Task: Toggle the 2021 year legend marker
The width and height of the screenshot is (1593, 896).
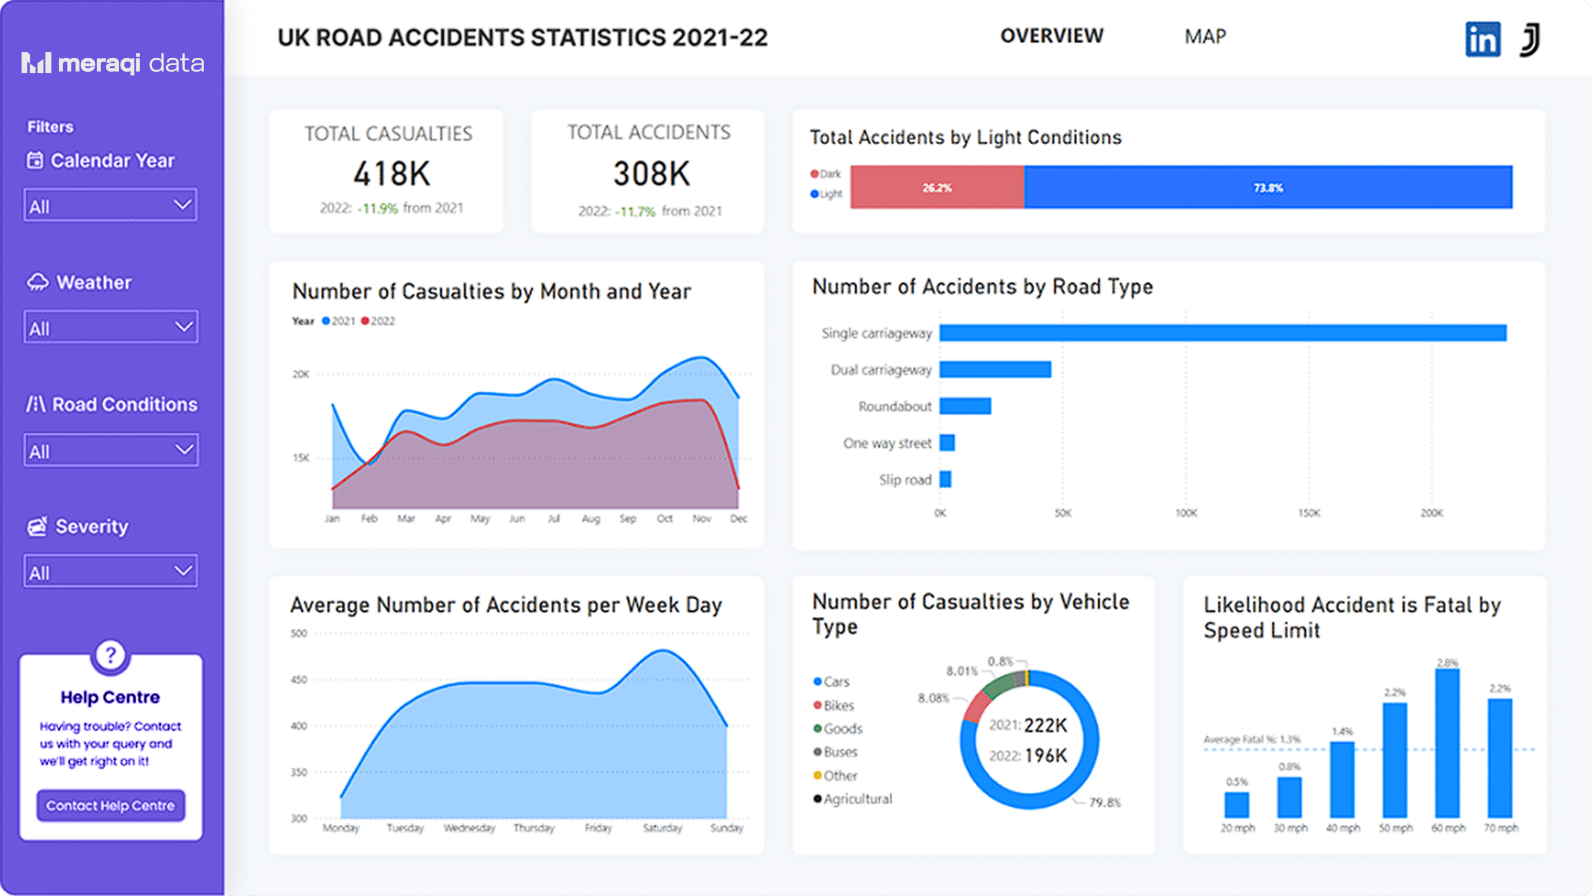Action: [326, 321]
